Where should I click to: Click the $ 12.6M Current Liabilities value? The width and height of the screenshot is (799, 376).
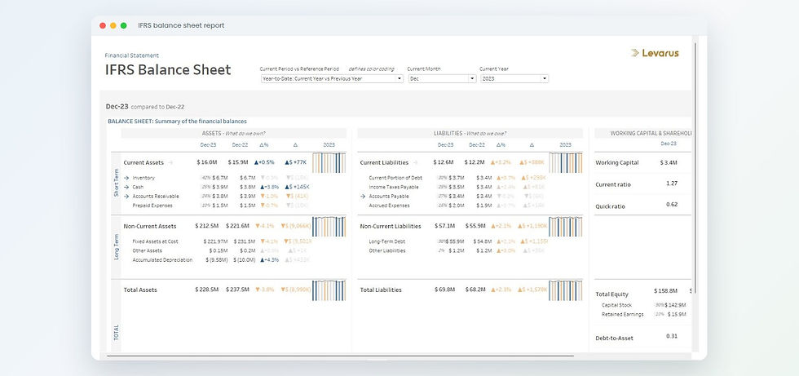tap(444, 162)
